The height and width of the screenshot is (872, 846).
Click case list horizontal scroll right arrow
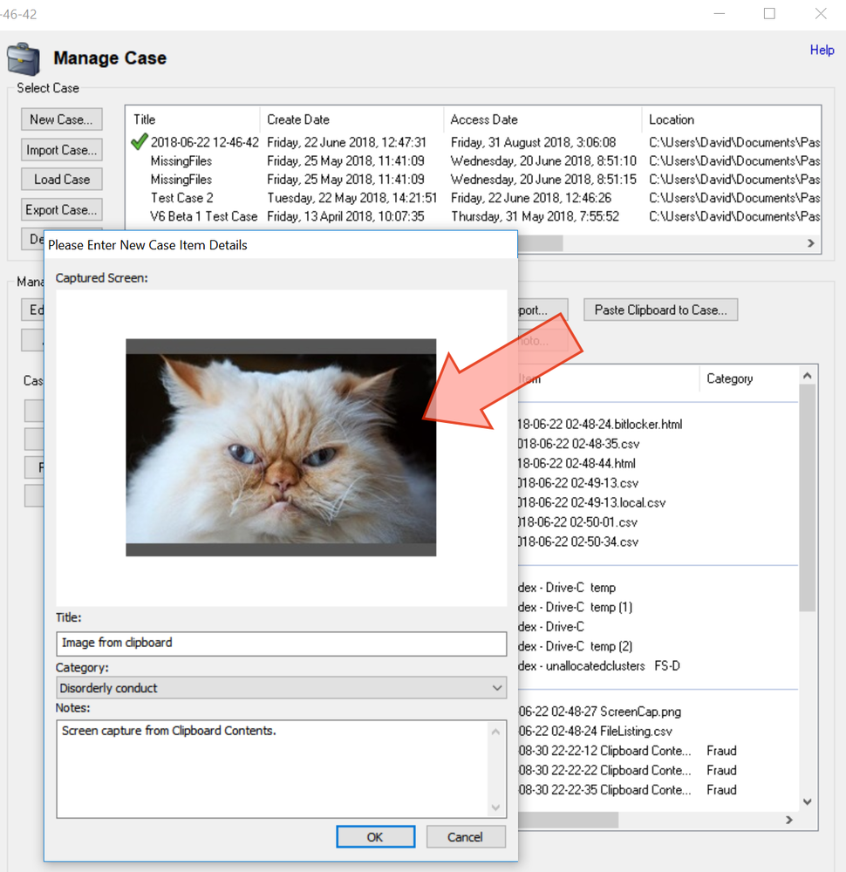pos(811,243)
